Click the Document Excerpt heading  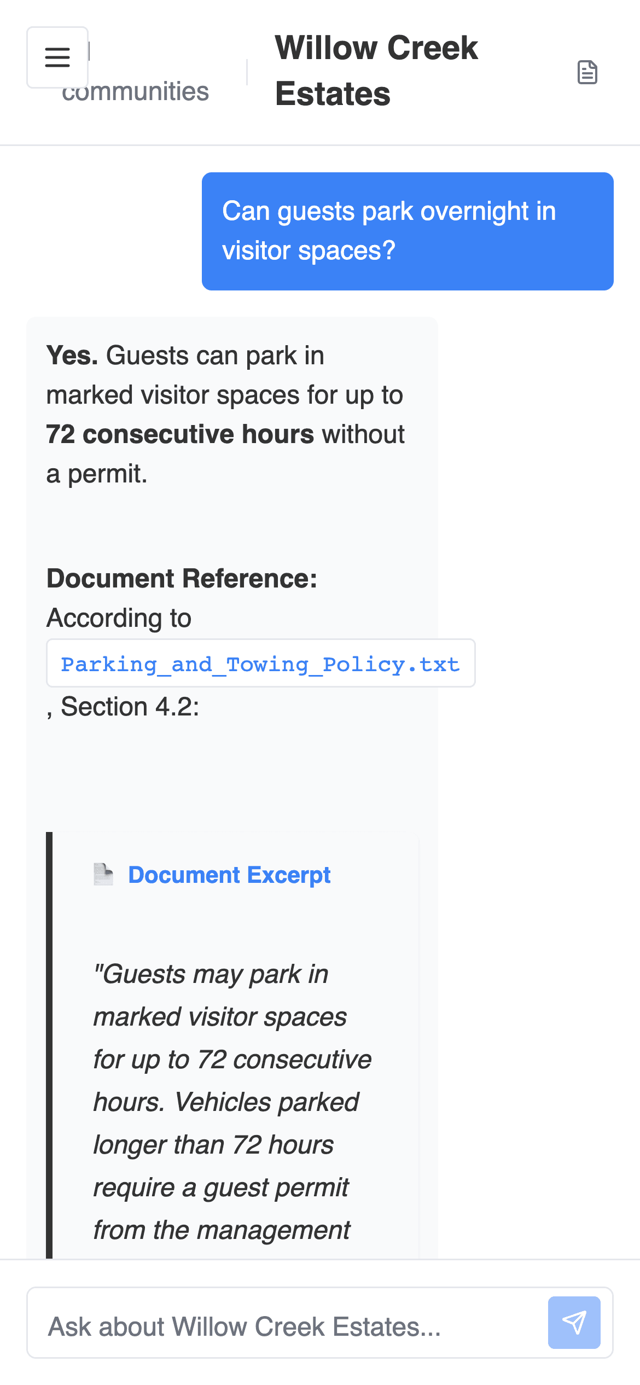229,875
